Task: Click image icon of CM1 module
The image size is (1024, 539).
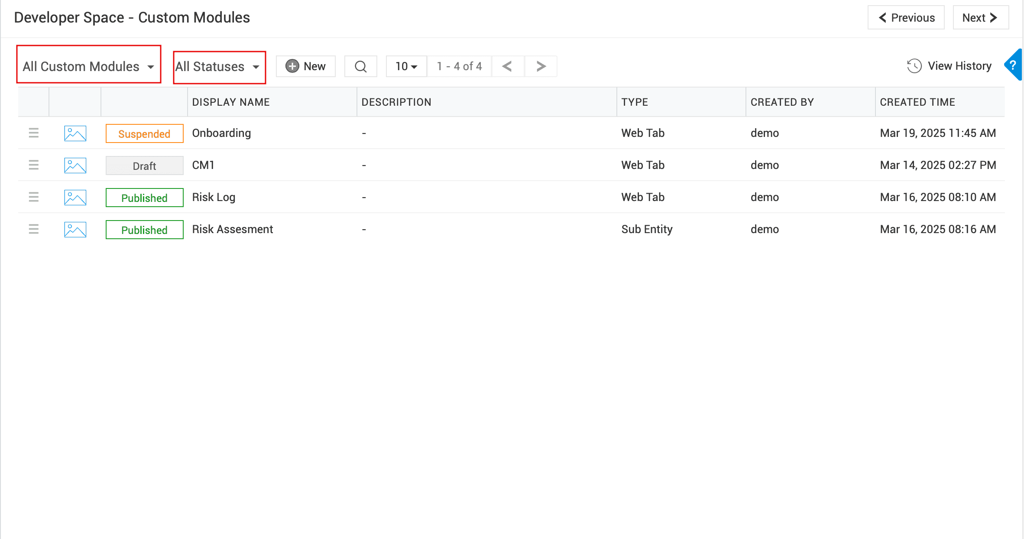Action: click(75, 166)
